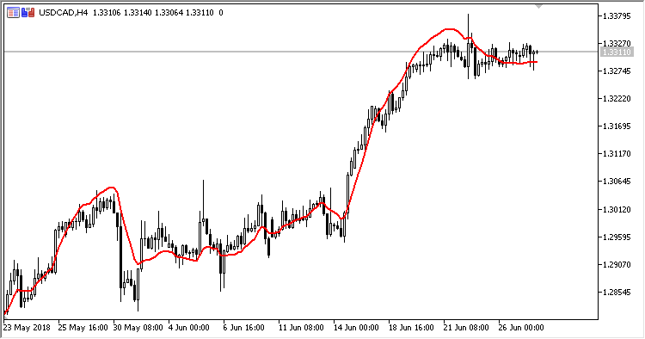Click the 1.31695 price scale label
This screenshot has height=339, width=645.
[x=617, y=126]
